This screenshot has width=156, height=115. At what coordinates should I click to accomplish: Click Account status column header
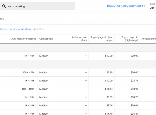(x=149, y=39)
